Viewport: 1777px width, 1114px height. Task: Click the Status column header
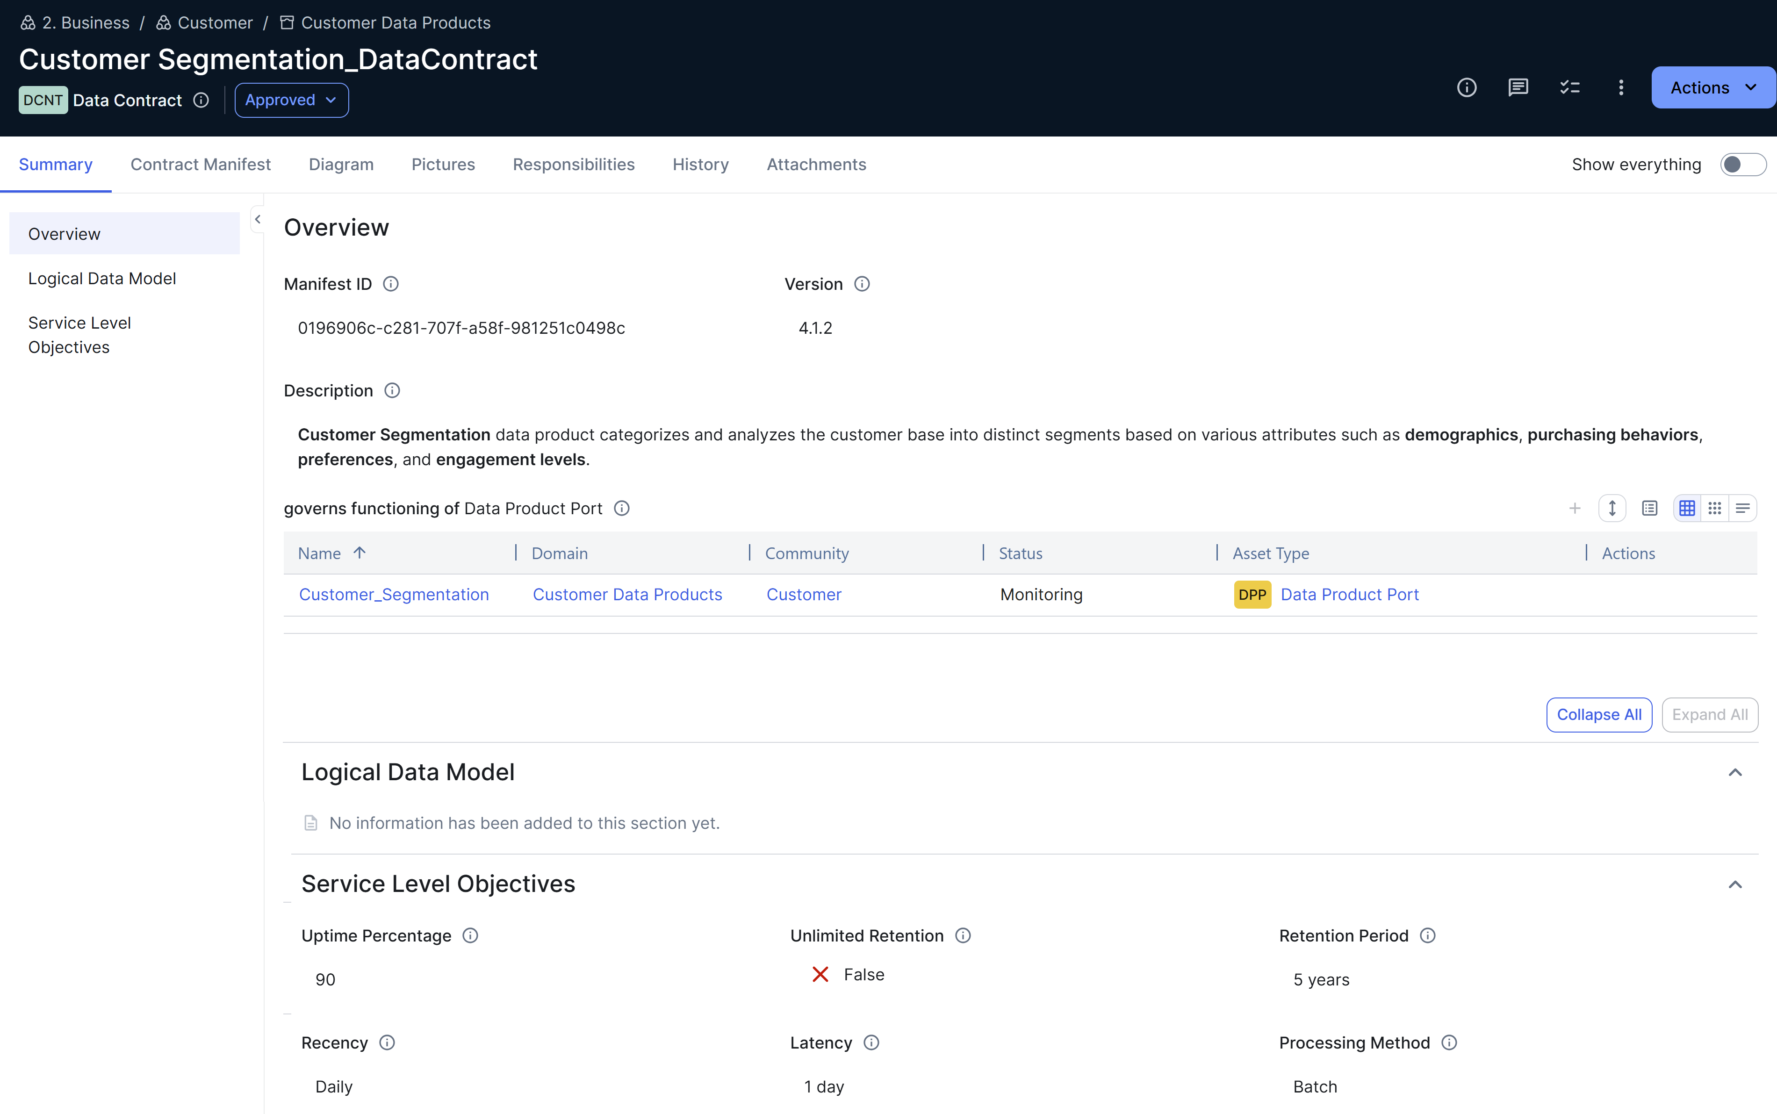coord(1021,553)
